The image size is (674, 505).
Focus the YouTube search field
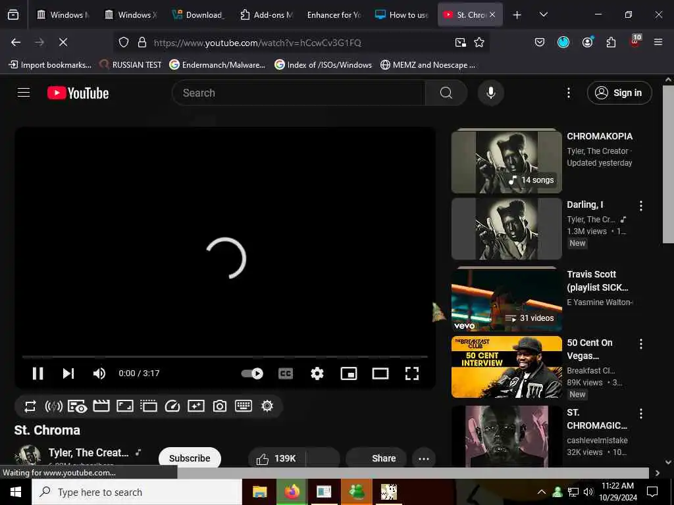pos(298,93)
